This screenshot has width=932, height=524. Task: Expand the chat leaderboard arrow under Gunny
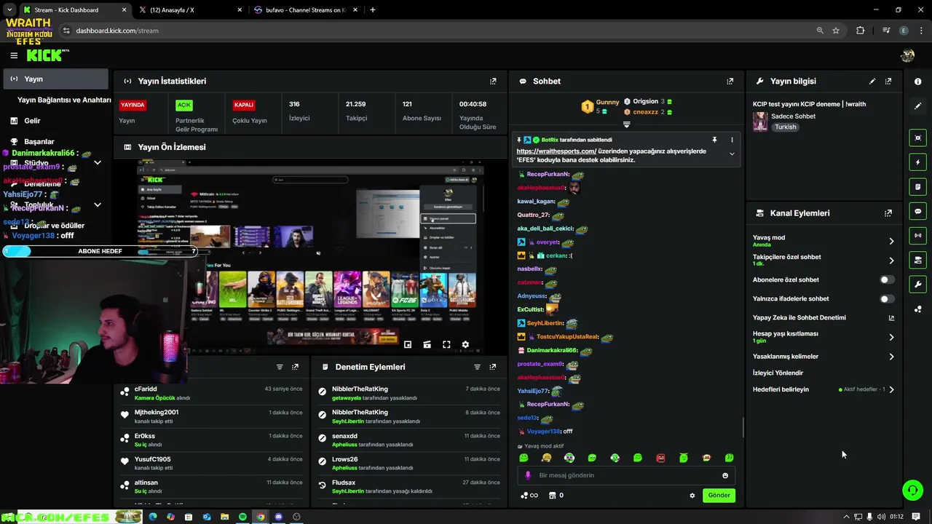(x=626, y=124)
